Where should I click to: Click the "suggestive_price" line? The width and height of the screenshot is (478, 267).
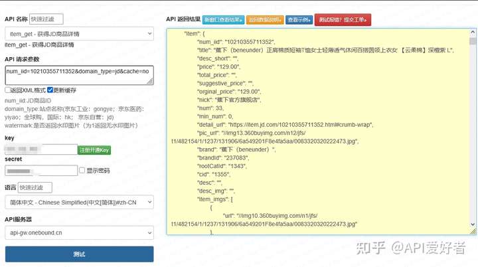coord(225,83)
